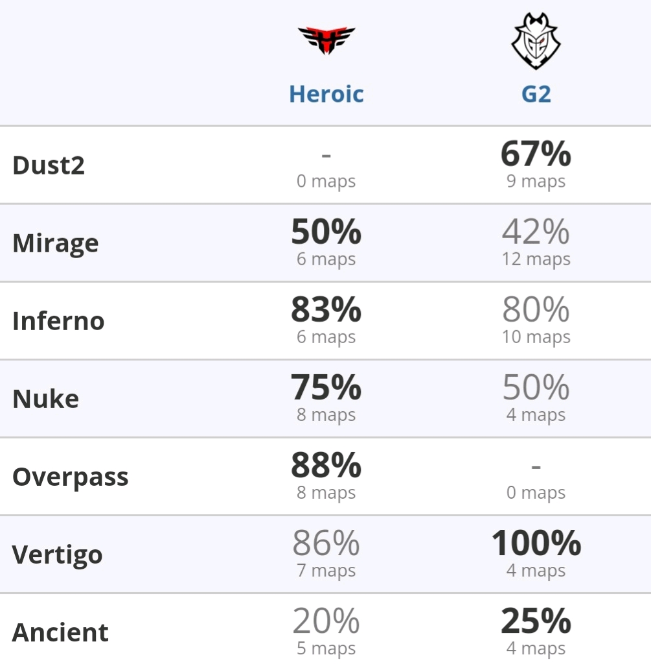Select the Vertigo map label
The image size is (651, 668).
click(x=57, y=555)
